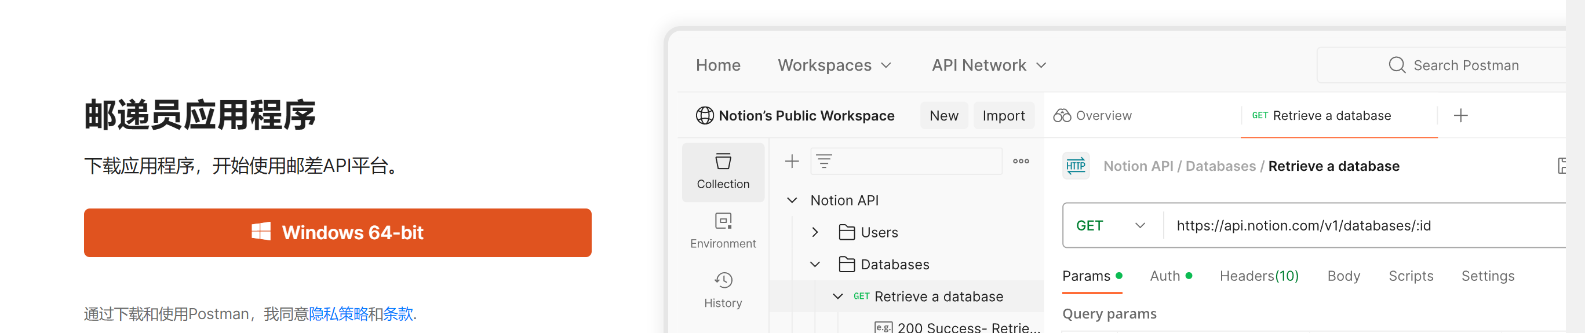Collapse the Notion API collection
Screen dimensions: 1585x333
click(x=792, y=200)
